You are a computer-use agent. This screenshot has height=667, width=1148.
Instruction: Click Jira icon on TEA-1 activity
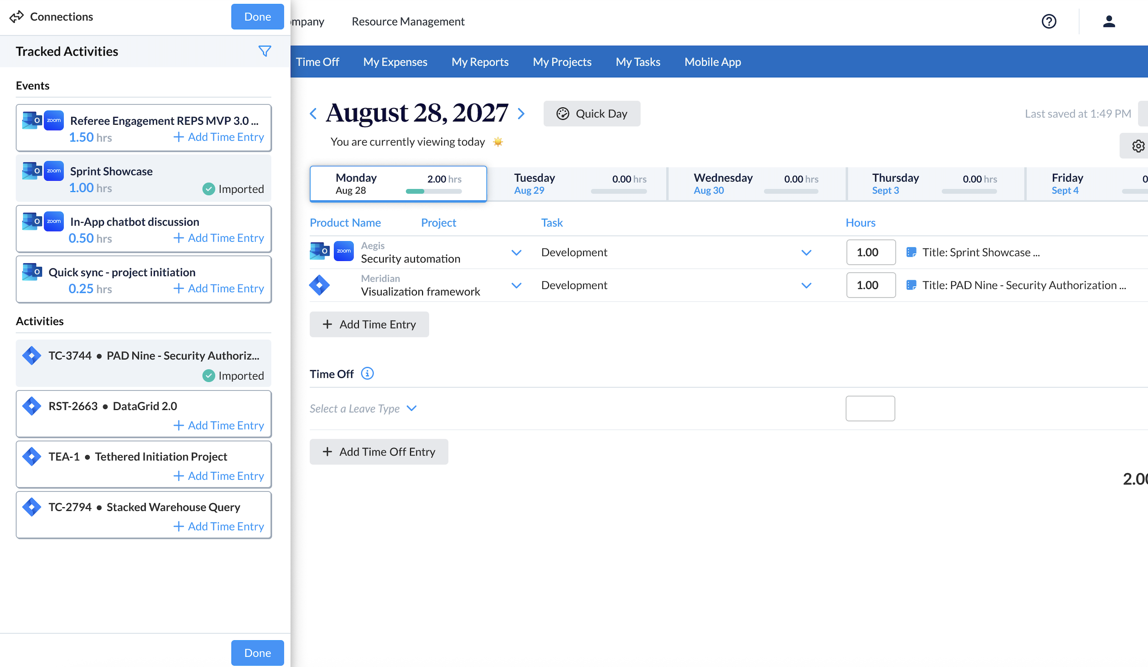click(31, 456)
